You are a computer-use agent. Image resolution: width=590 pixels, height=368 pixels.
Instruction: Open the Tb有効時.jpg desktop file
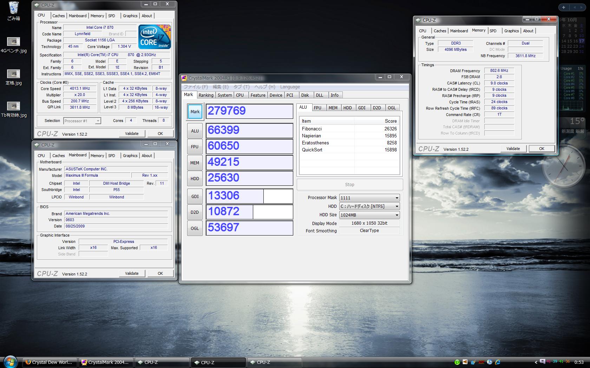(14, 106)
